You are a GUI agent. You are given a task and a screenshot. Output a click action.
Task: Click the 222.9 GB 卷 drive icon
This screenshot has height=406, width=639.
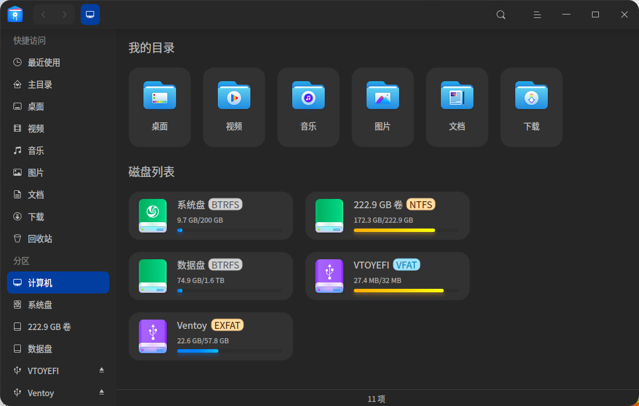pos(329,216)
